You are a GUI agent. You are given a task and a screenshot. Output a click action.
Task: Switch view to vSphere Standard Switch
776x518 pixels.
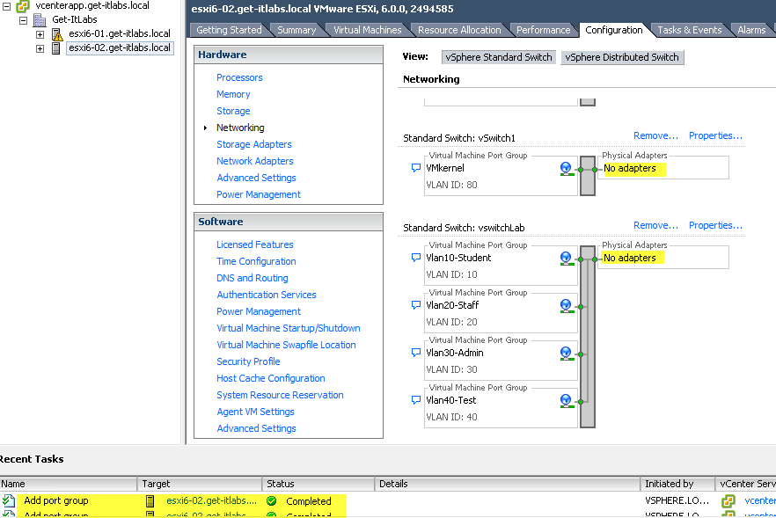click(x=499, y=57)
